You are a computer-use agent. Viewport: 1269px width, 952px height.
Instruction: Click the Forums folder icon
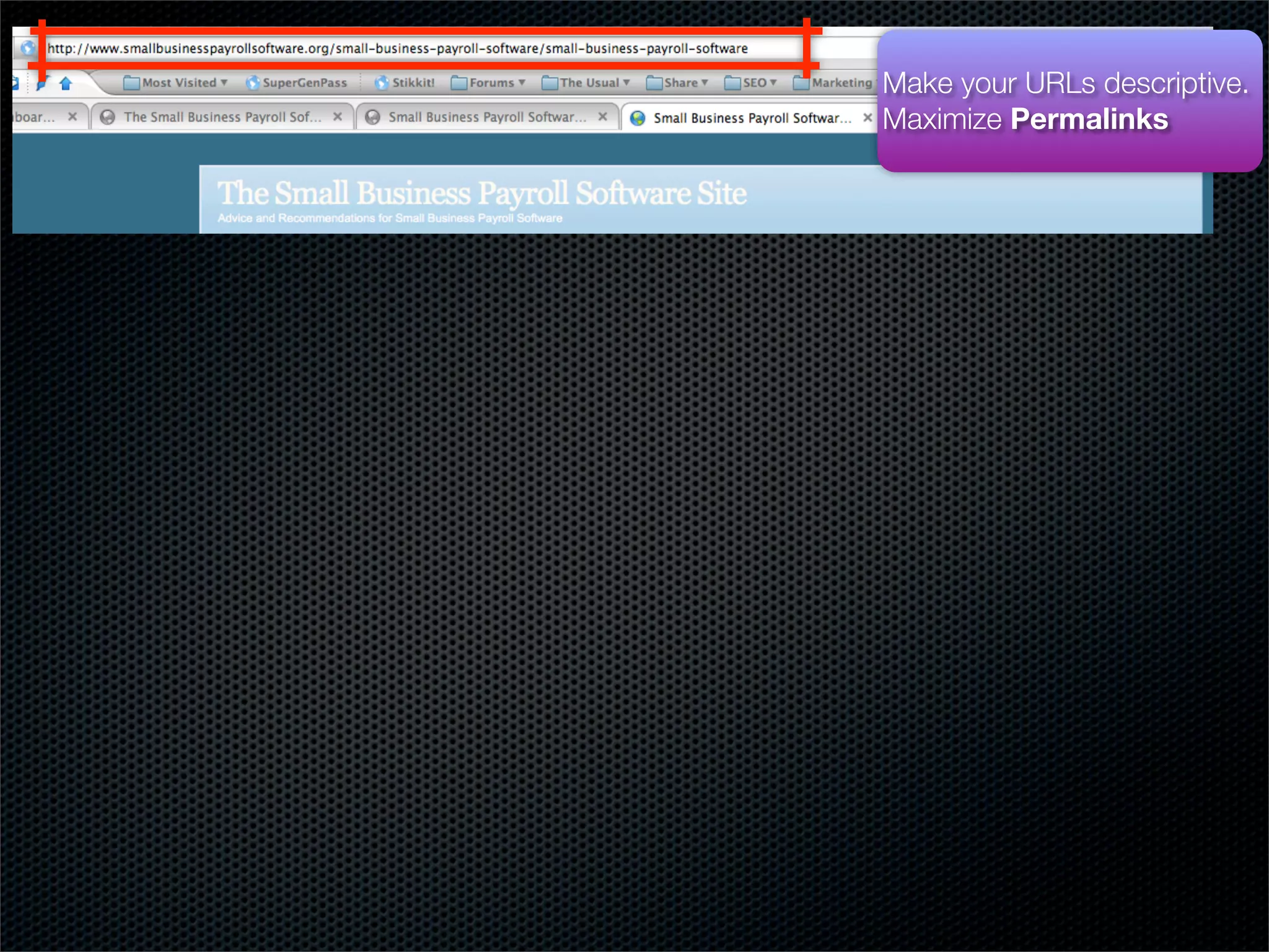tap(459, 82)
